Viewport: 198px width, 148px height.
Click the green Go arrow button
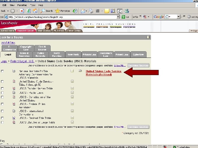(x=123, y=17)
